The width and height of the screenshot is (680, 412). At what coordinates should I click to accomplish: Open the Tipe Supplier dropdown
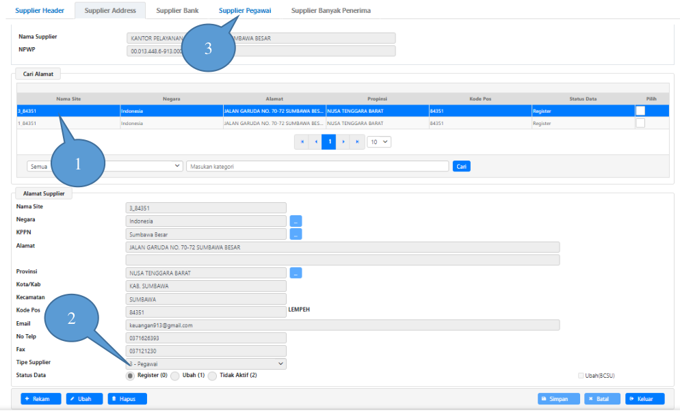click(x=206, y=364)
